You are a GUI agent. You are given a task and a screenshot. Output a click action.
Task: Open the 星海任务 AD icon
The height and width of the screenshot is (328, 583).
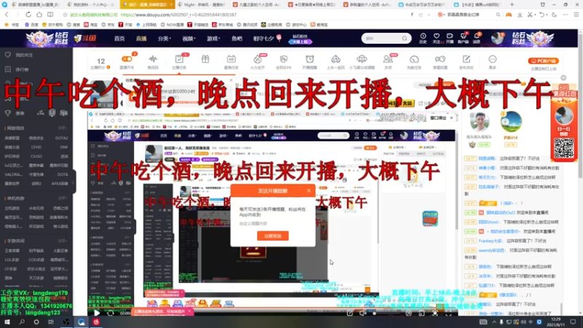tap(231, 59)
